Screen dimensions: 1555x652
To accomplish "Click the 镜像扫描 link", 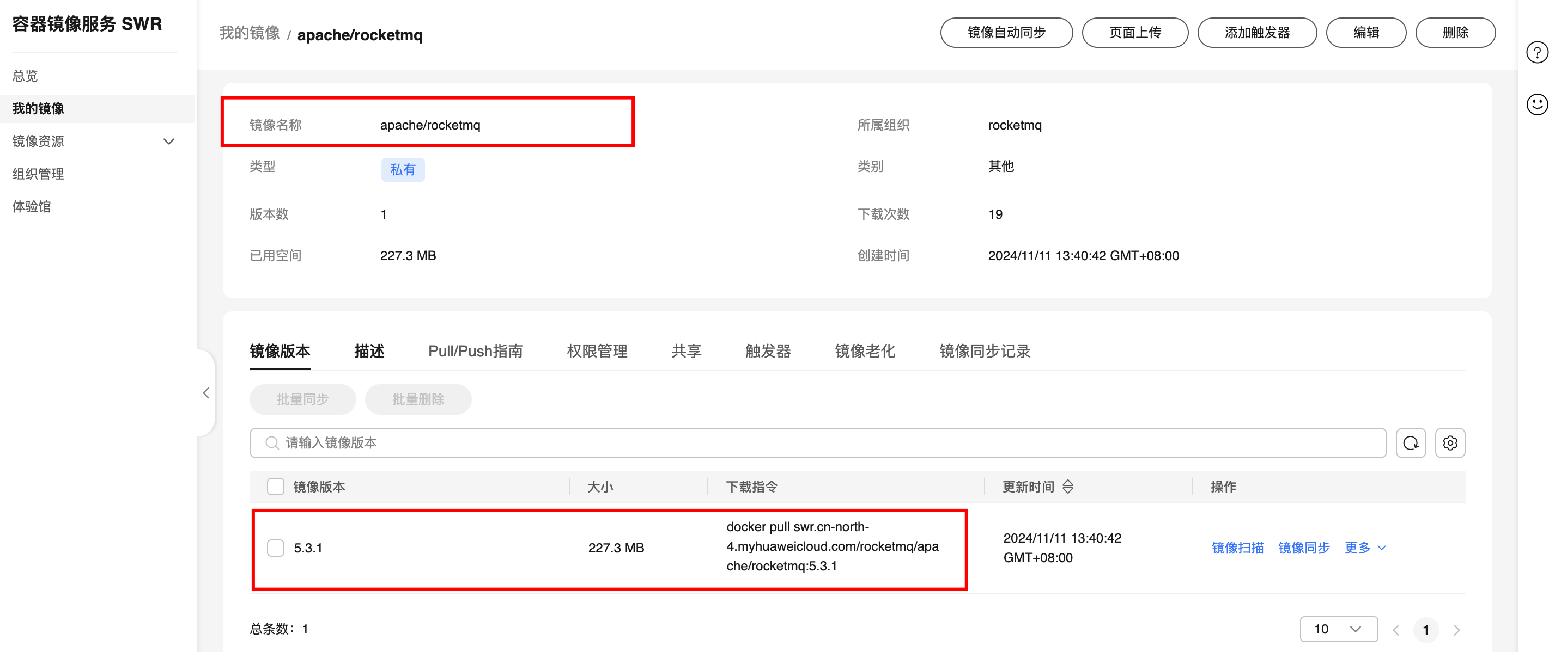I will tap(1237, 548).
